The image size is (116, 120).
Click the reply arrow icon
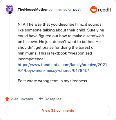pyautogui.click(x=41, y=99)
